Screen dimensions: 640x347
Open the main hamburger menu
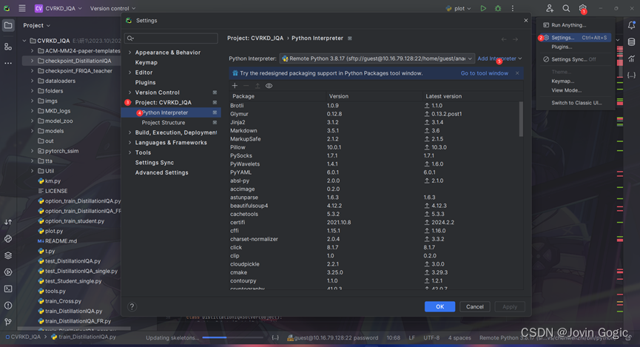click(22, 8)
